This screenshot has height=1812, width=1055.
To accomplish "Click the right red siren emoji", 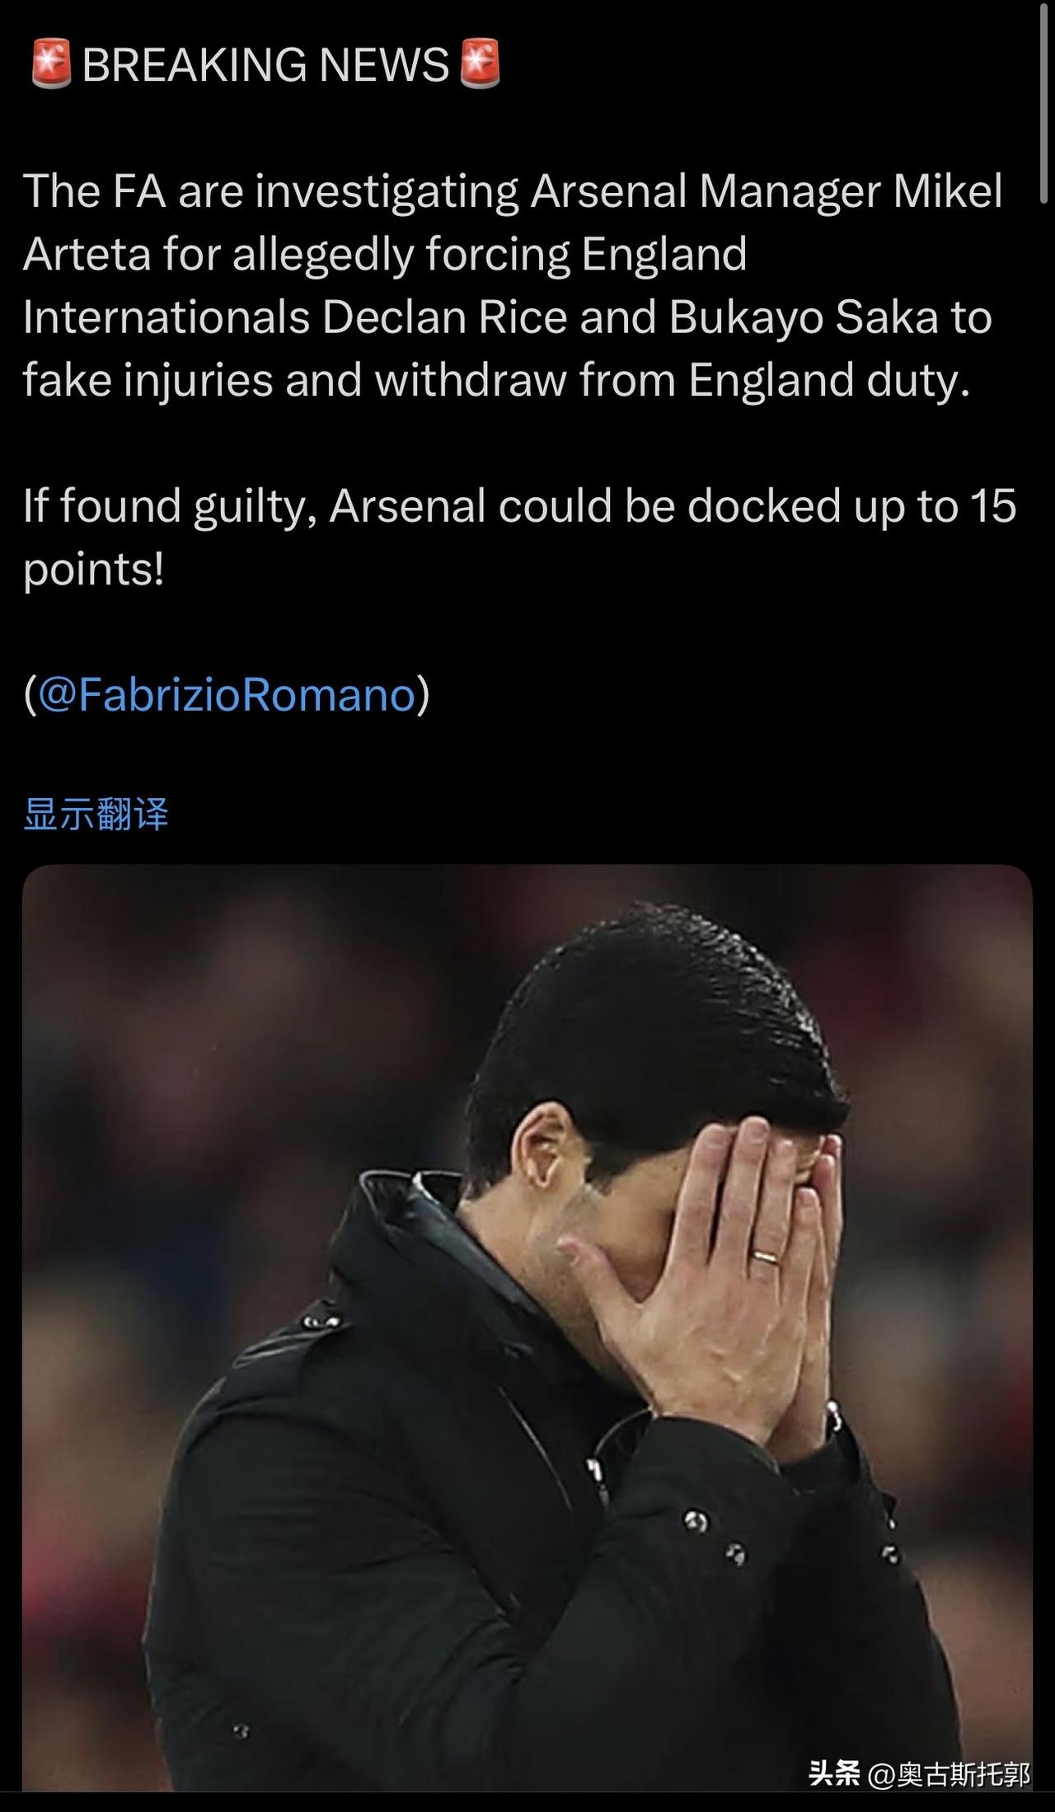I will click(480, 64).
